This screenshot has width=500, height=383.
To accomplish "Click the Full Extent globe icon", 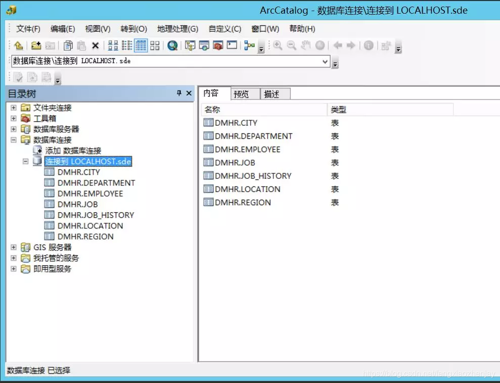I will click(x=320, y=45).
